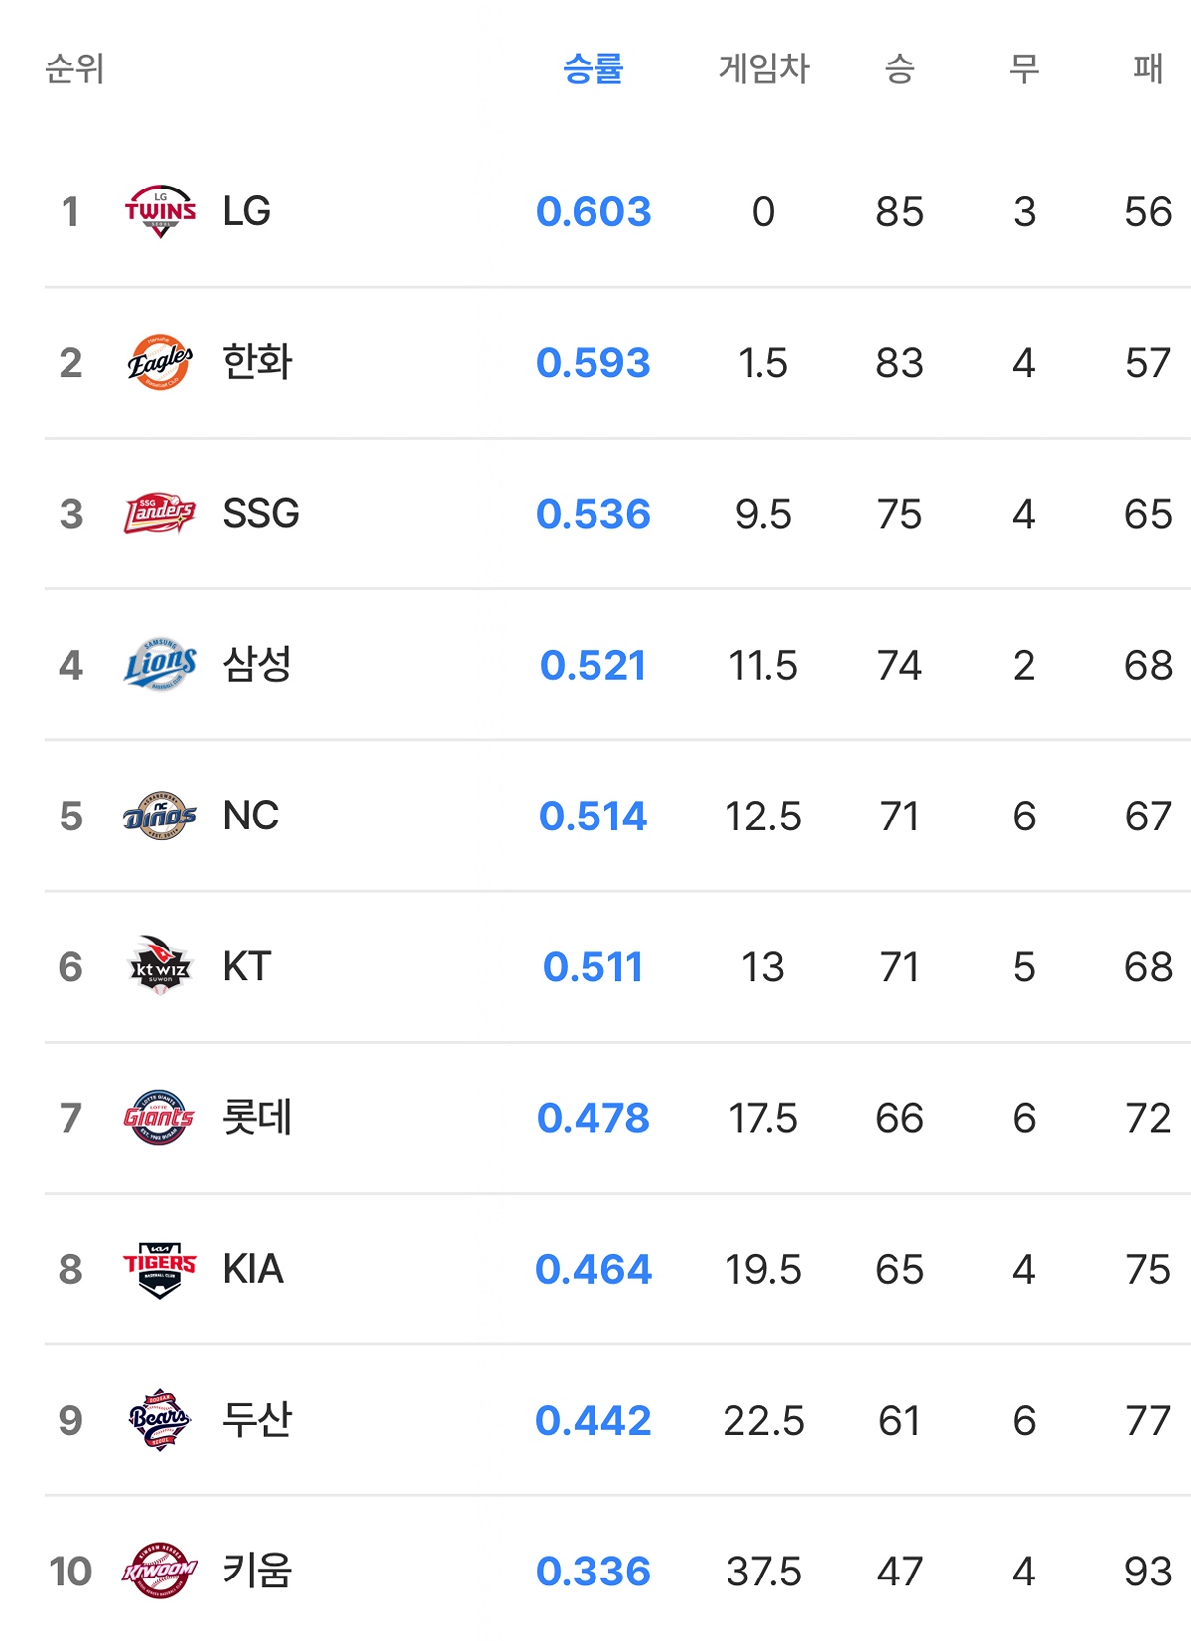The width and height of the screenshot is (1191, 1641).
Task: Click the NC Dinos logo
Action: coord(160,816)
